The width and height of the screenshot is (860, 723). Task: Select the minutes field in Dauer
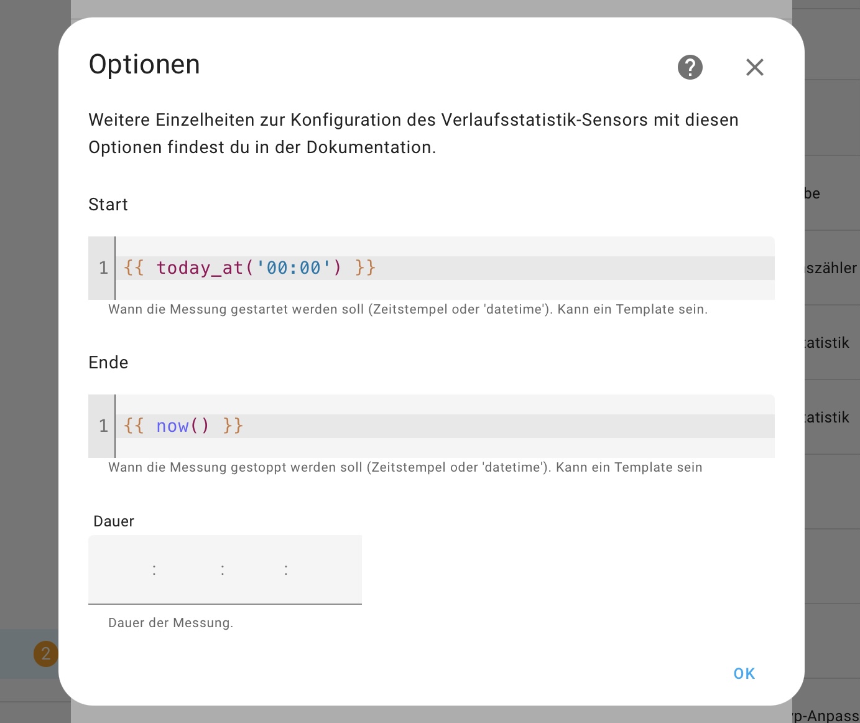[254, 570]
